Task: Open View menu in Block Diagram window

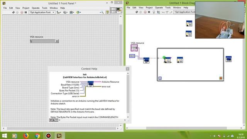Action: click(141, 8)
